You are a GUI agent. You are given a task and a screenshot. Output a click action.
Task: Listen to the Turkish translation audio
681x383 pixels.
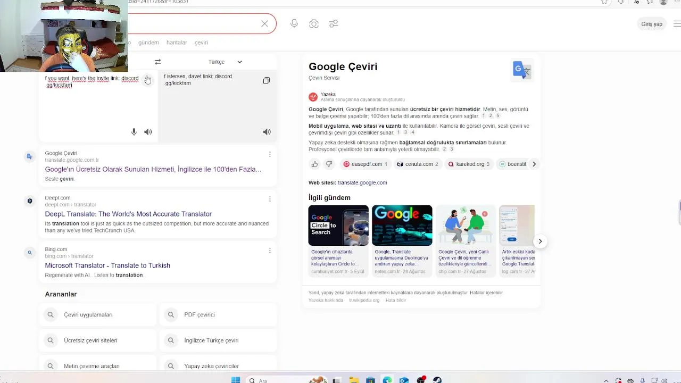[267, 132]
